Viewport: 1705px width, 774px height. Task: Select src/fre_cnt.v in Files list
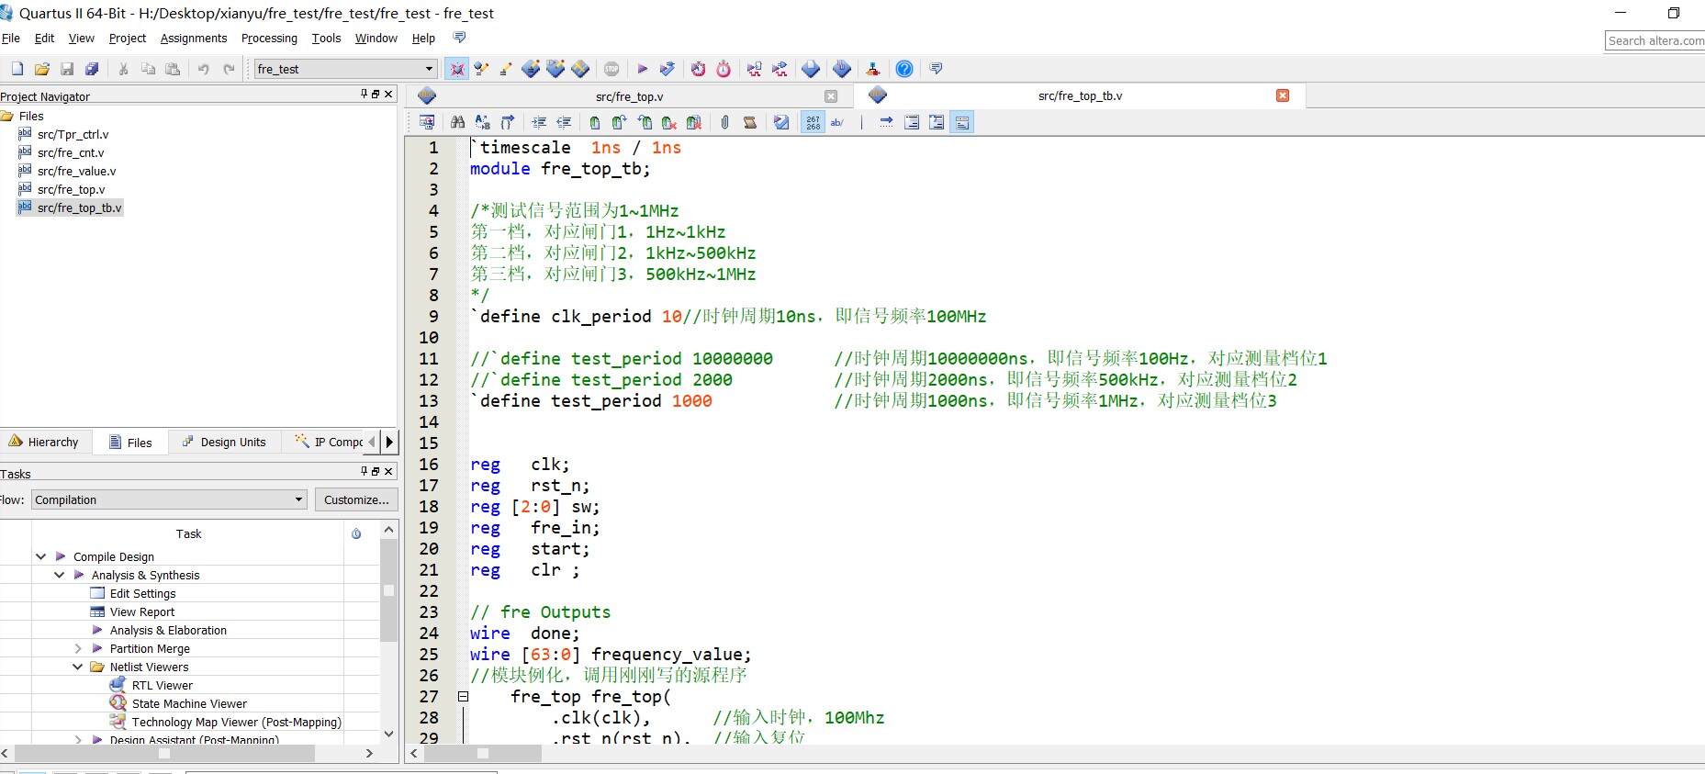point(71,152)
